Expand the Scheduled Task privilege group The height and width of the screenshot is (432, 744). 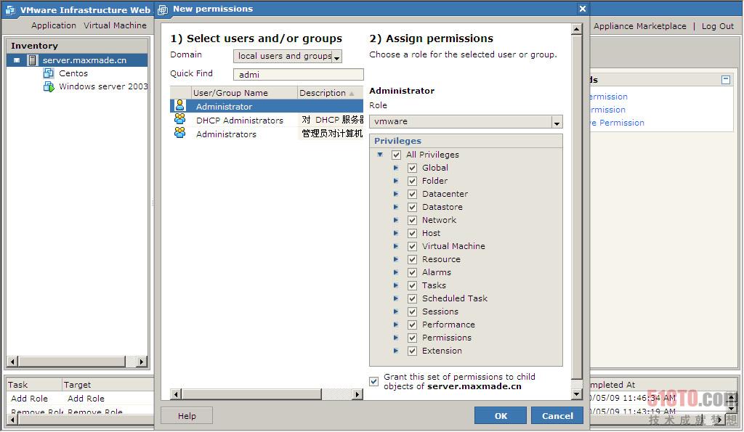coord(396,298)
